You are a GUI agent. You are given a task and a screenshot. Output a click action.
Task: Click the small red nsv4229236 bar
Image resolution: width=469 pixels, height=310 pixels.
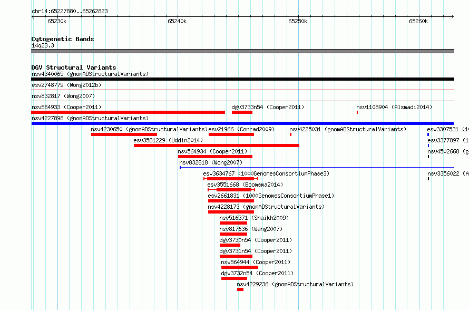point(240,289)
